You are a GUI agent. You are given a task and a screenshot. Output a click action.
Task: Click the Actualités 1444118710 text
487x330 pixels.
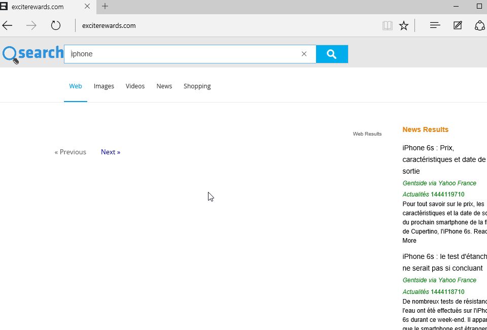click(433, 292)
